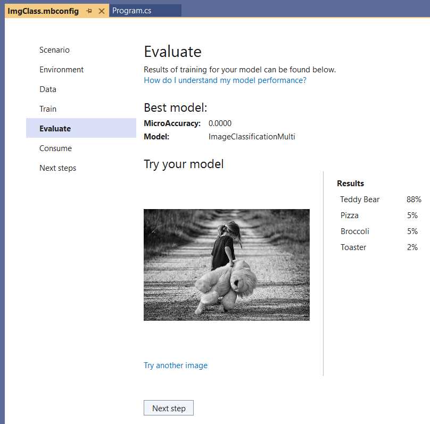Select the Toaster result label
Screen dimensions: 430x424
353,247
